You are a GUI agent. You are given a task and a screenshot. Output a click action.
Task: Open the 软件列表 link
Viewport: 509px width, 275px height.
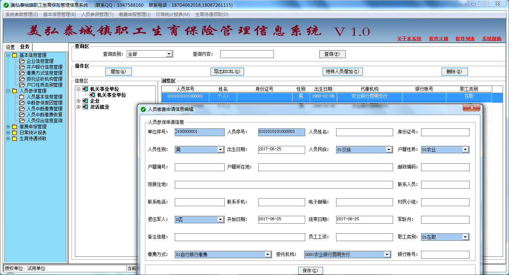tap(465, 39)
